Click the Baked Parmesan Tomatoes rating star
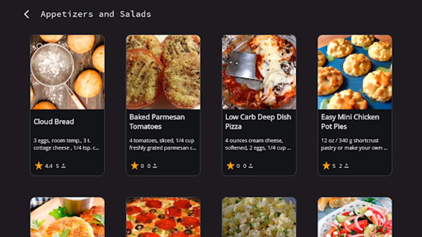 click(x=135, y=166)
